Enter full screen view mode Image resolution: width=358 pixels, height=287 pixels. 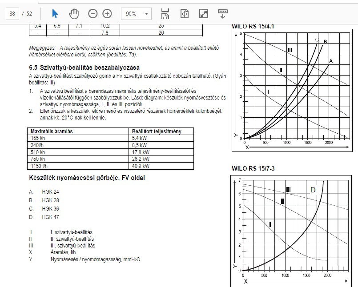[x=204, y=14]
